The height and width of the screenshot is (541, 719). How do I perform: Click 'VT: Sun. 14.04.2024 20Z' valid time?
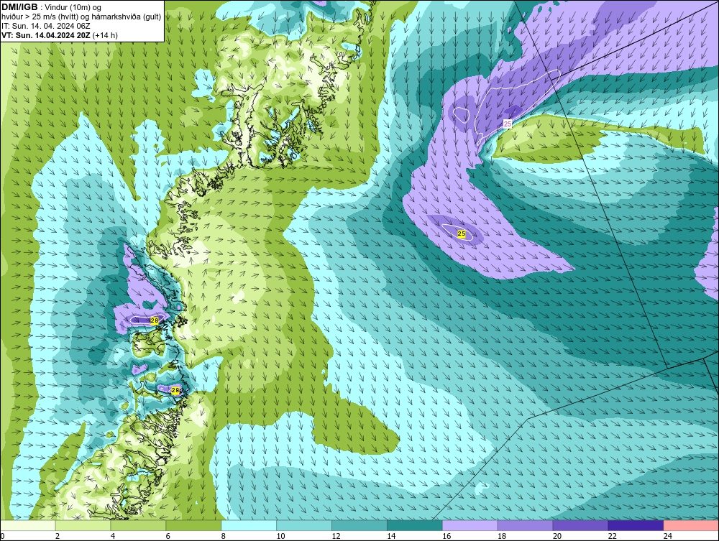coord(46,34)
